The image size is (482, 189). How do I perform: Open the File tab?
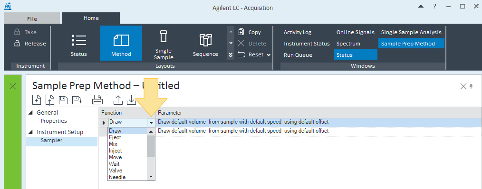pyautogui.click(x=32, y=18)
